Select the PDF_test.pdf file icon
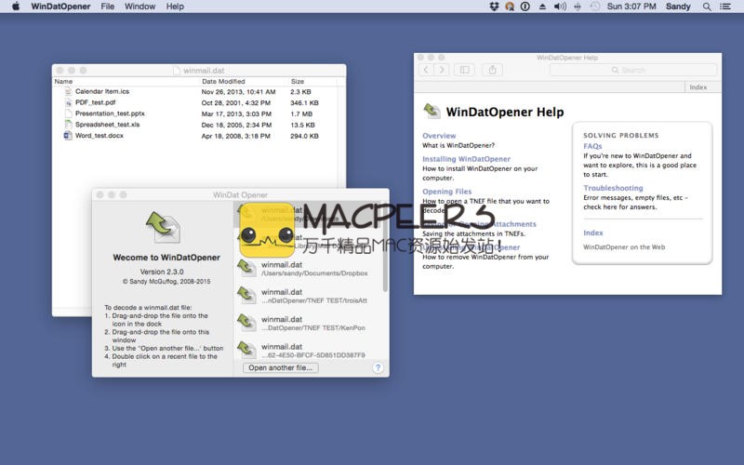This screenshot has width=744, height=465. [x=68, y=103]
